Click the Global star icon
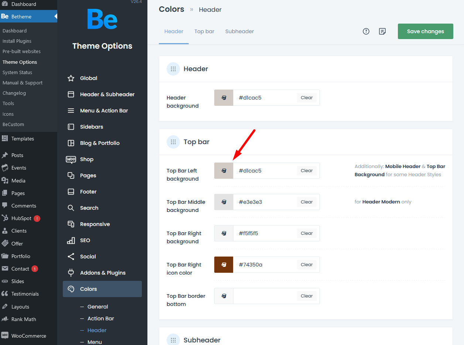 point(71,78)
